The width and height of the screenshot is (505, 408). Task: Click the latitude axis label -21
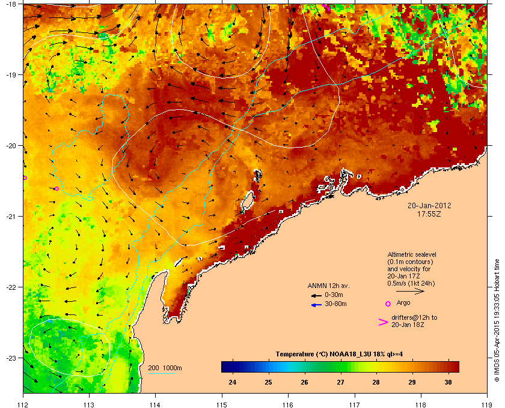pyautogui.click(x=11, y=217)
